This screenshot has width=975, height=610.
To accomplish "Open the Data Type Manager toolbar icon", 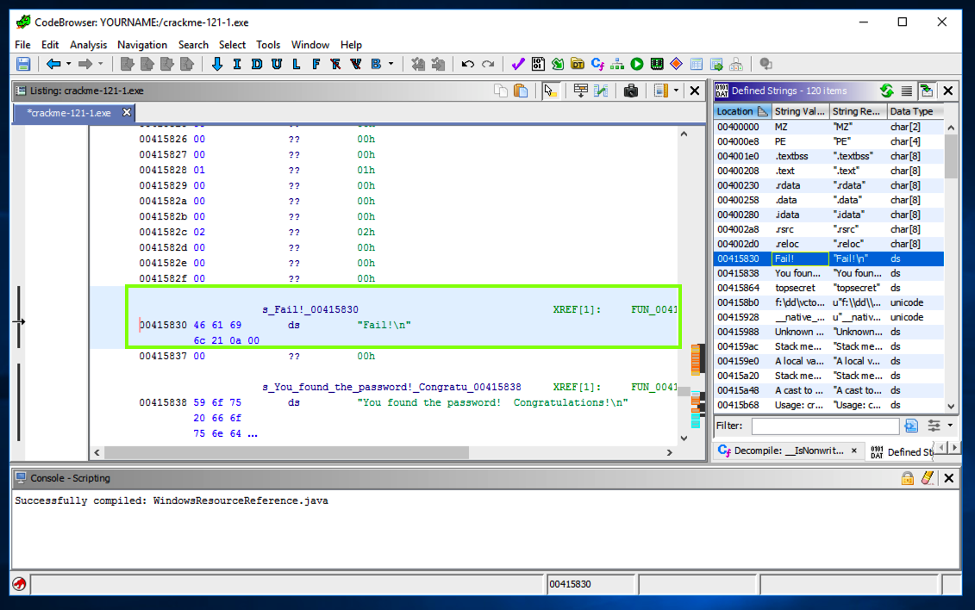I will [577, 65].
